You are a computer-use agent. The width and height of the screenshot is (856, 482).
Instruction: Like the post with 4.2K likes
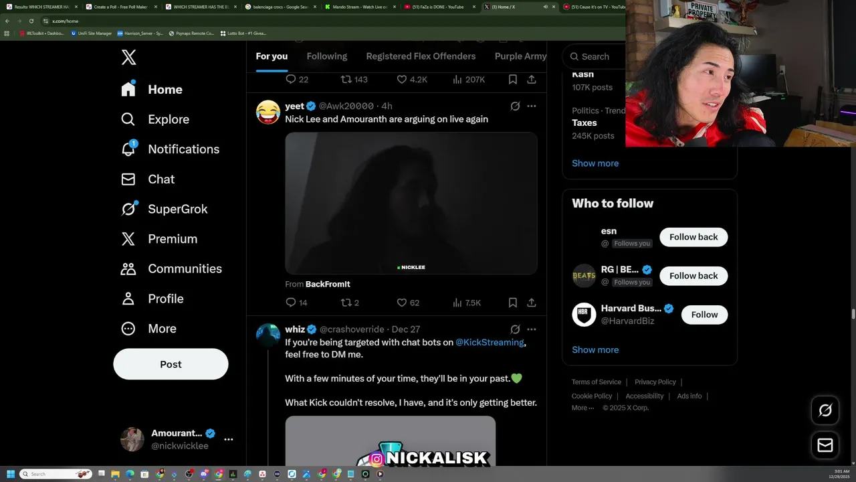(412, 80)
